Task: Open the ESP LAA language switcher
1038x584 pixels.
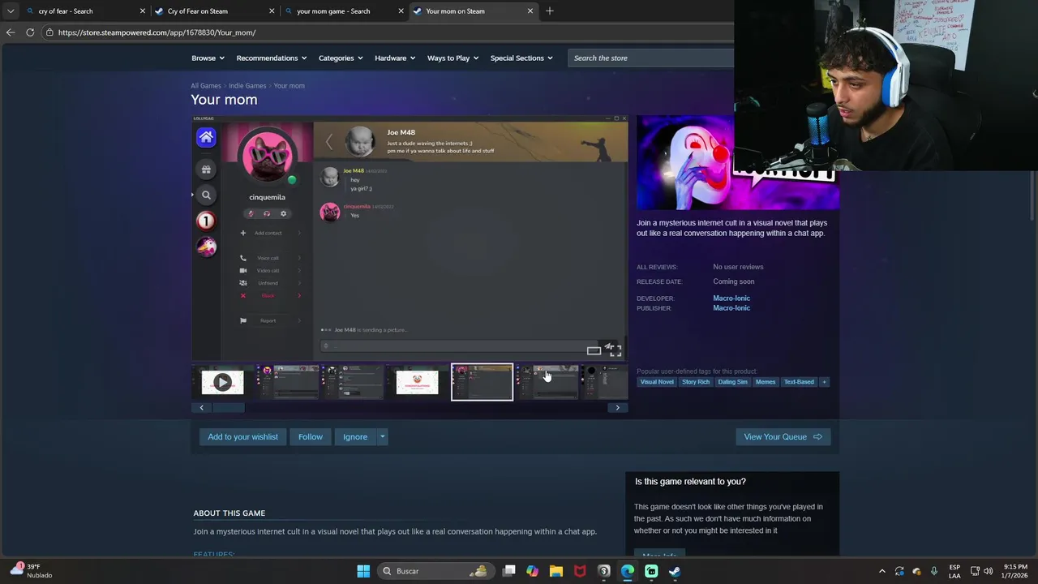Action: (x=954, y=571)
